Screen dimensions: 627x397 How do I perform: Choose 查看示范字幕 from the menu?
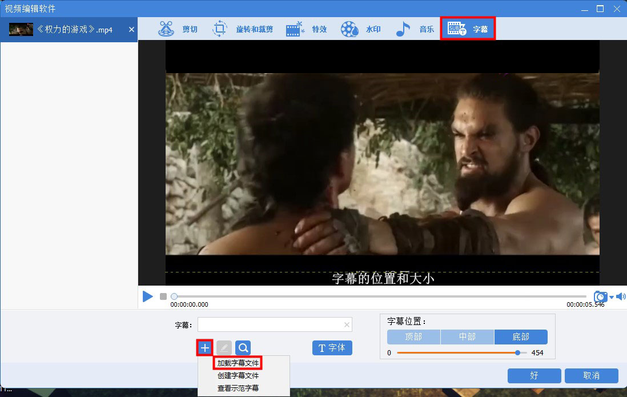238,388
